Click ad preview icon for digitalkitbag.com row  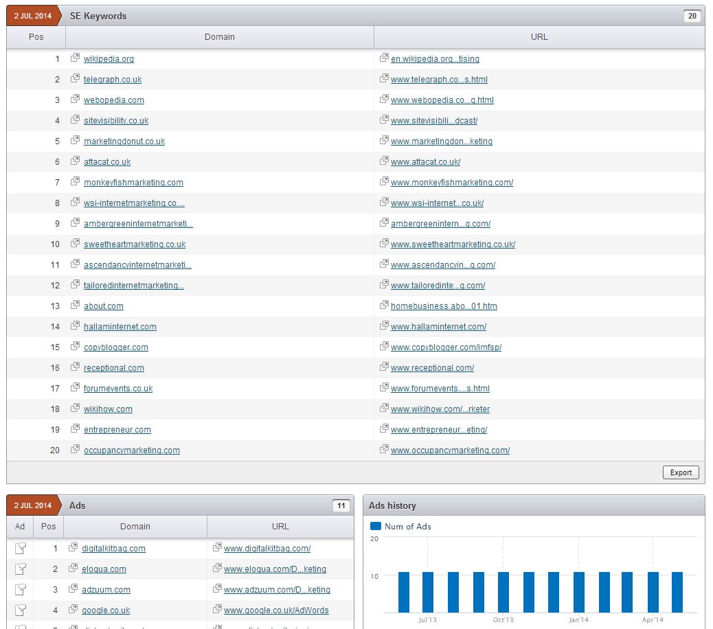point(21,548)
